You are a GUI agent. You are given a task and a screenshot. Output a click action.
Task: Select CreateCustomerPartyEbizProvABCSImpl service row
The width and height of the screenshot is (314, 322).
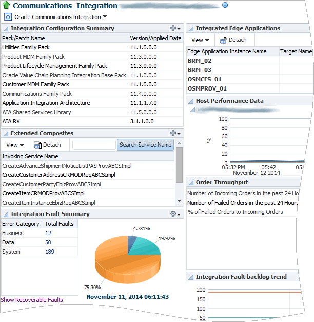coord(88,184)
